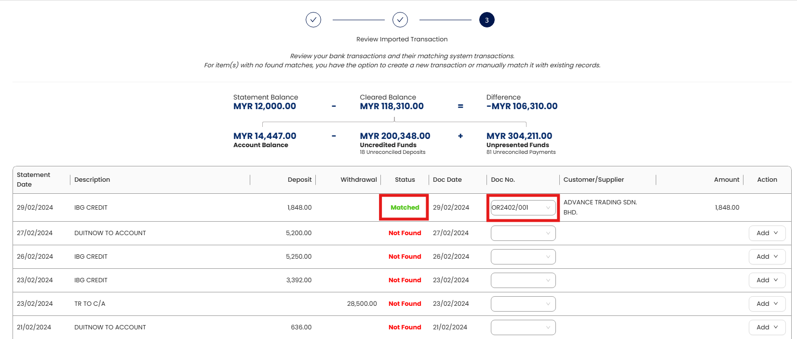797x339 pixels.
Task: Open Doc No. dropdown for 27/02/2024 row
Action: tap(523, 233)
